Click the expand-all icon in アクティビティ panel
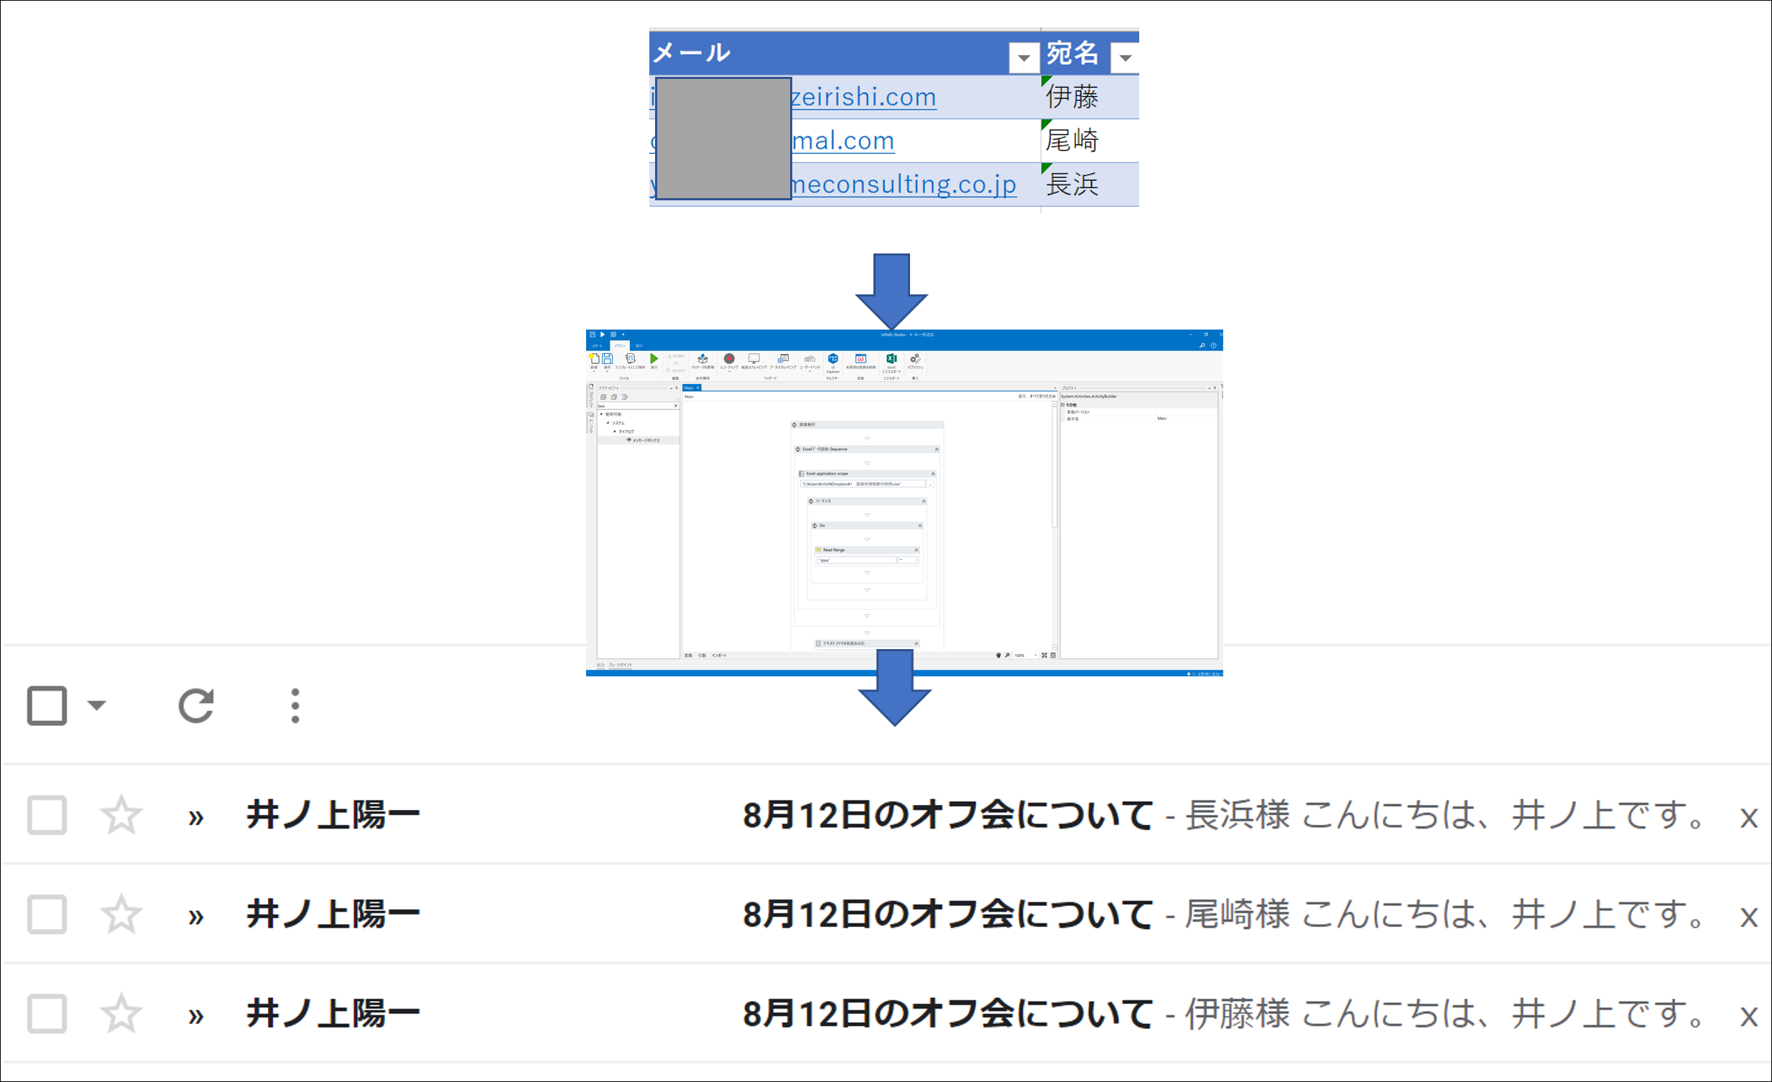The height and width of the screenshot is (1082, 1772). [603, 397]
